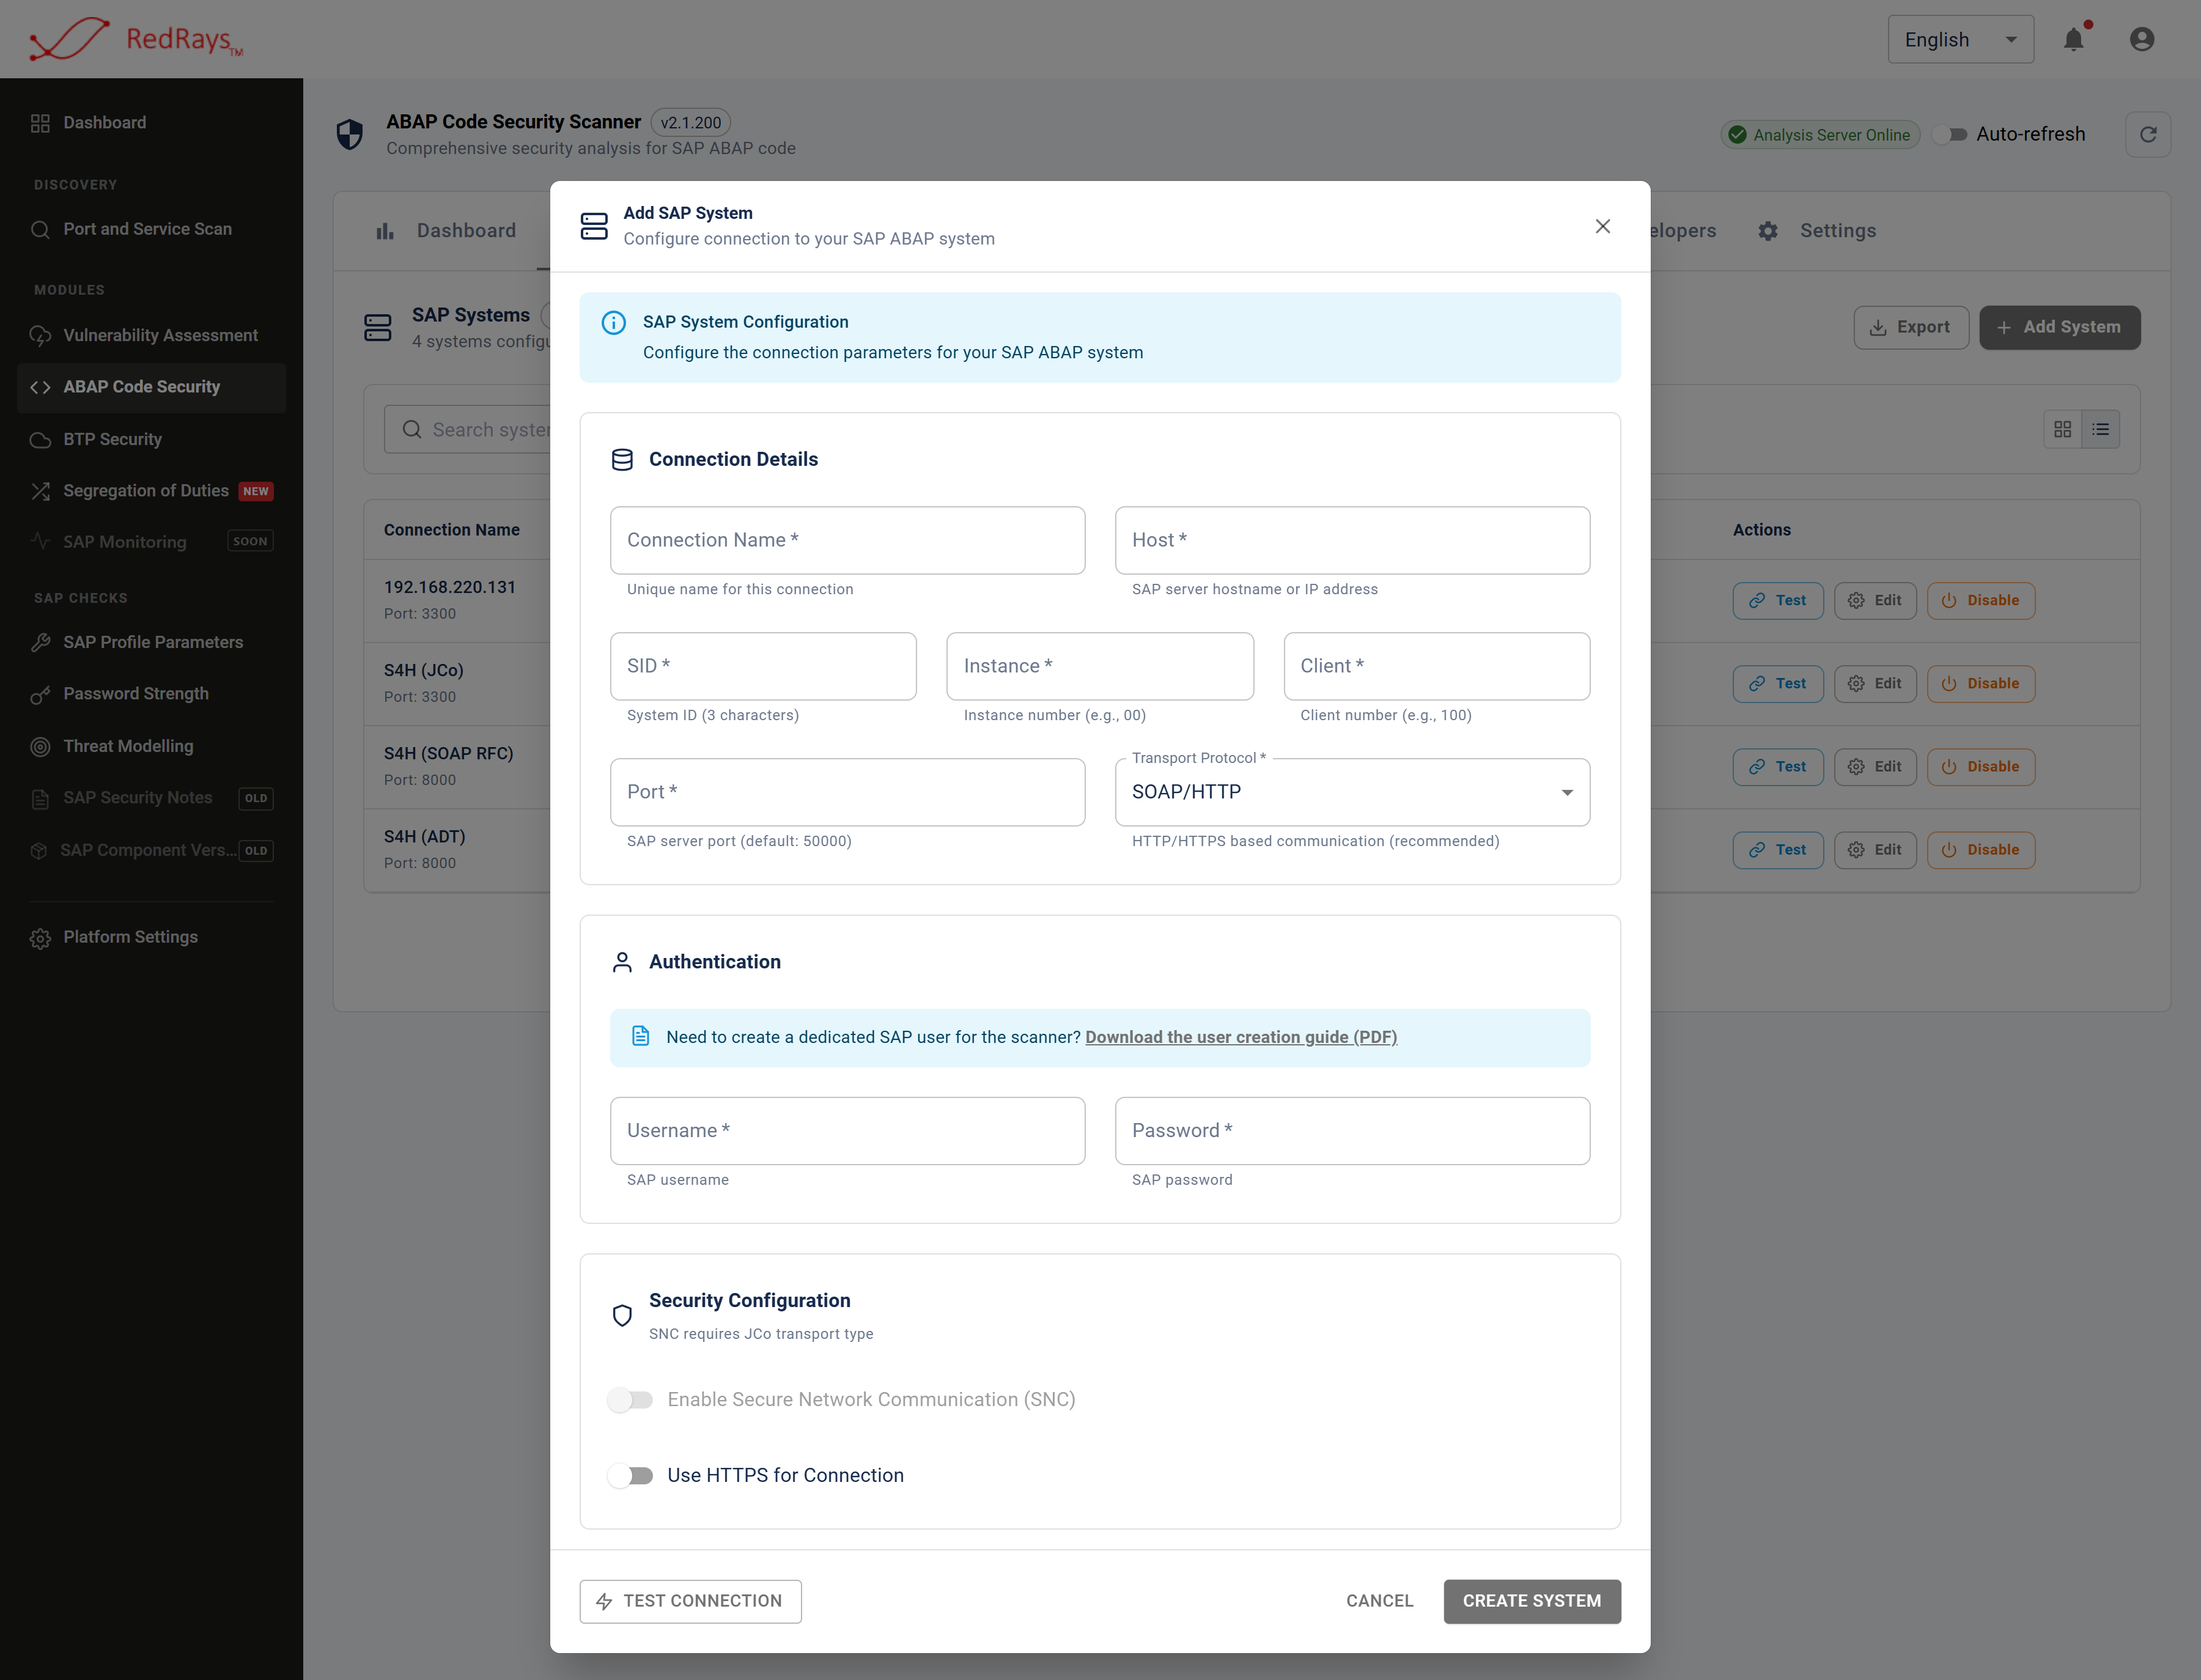Disable the S4H (JCo) system
The image size is (2201, 1680).
(1980, 683)
